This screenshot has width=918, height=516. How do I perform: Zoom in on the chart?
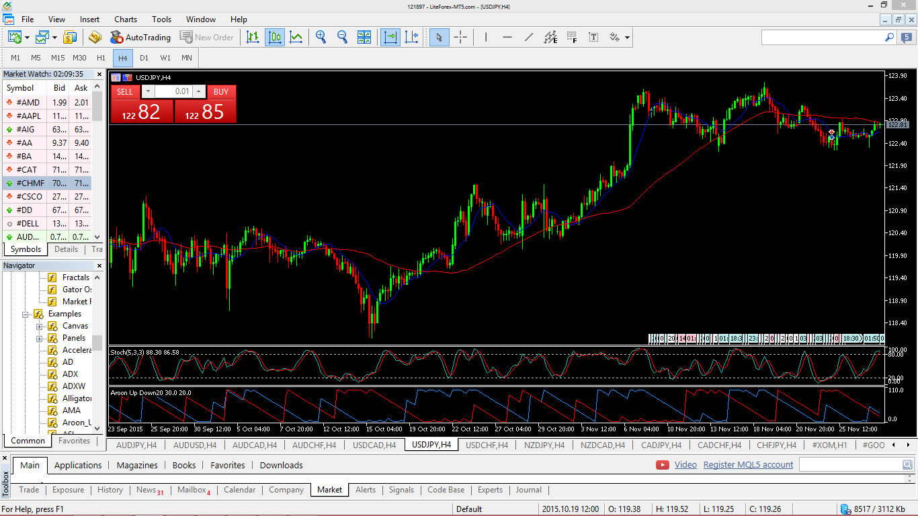click(321, 38)
